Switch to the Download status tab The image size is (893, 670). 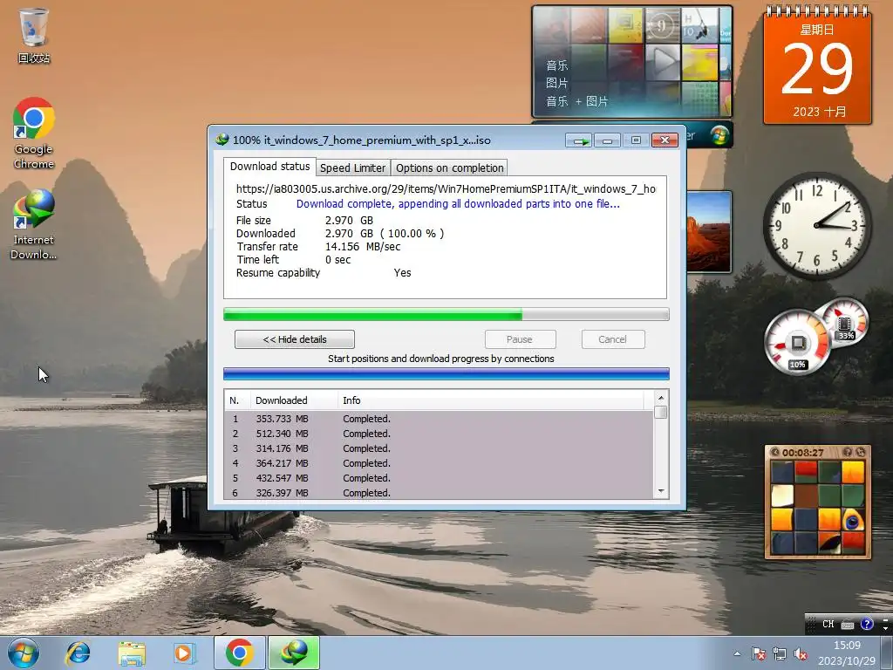coord(269,167)
